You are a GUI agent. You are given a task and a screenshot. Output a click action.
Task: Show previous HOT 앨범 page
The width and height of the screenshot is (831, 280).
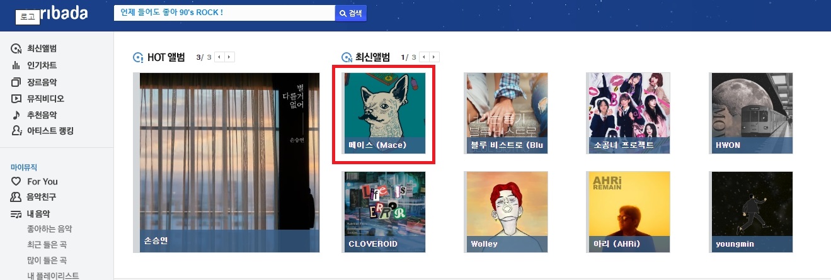(x=219, y=57)
